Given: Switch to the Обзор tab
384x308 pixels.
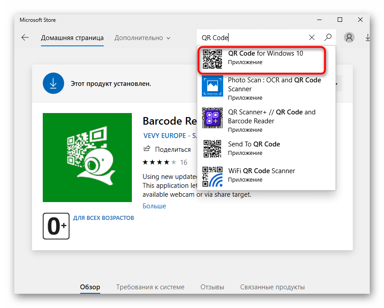Looking at the screenshot, I should tap(90, 287).
